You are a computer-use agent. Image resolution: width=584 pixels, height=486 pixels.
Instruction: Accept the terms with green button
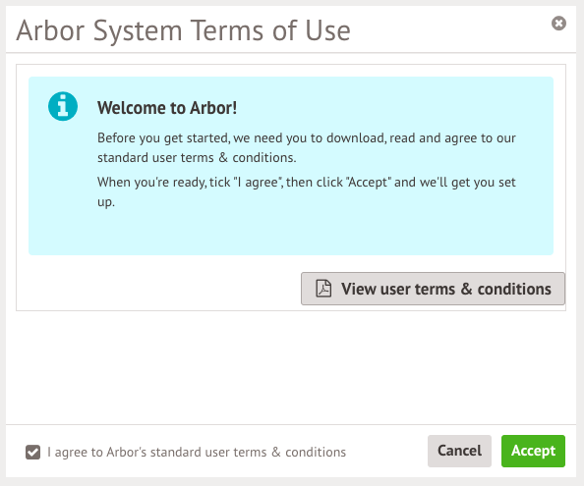tap(533, 451)
